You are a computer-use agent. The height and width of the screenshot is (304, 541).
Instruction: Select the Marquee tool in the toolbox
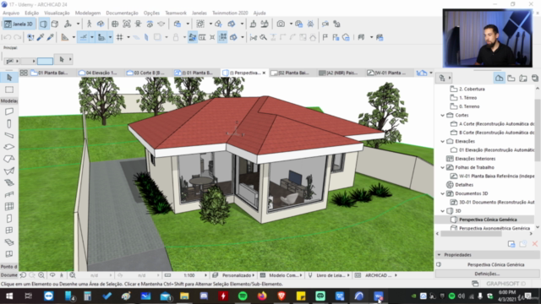pos(9,90)
